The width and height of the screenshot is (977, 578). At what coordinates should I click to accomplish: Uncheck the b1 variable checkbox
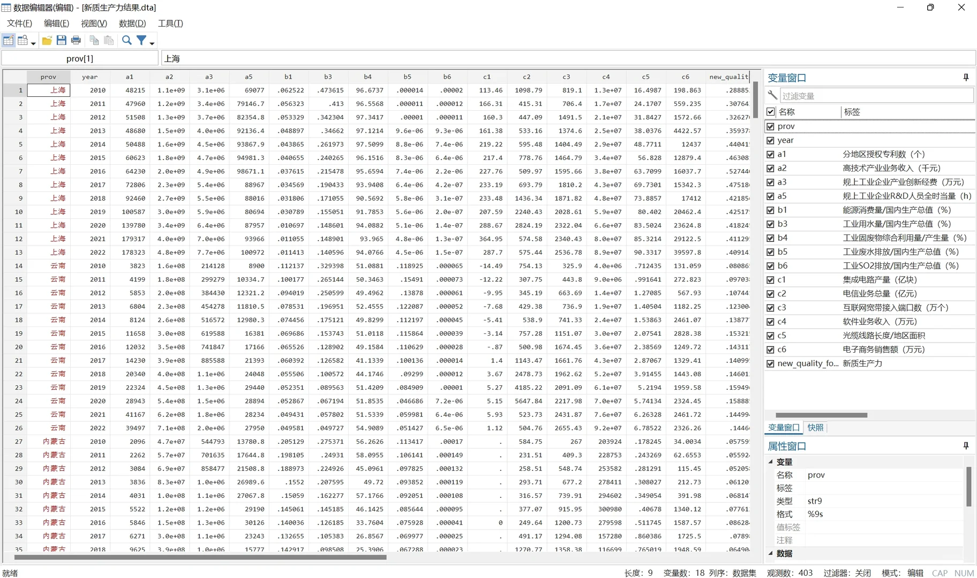click(x=771, y=210)
